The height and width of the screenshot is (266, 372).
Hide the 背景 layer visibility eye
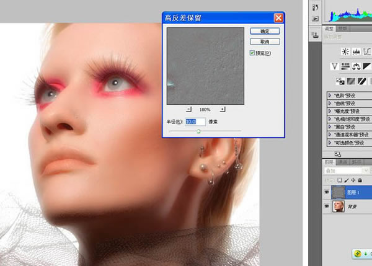coord(327,206)
